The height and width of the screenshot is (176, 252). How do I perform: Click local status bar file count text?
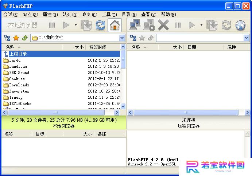click(64, 120)
